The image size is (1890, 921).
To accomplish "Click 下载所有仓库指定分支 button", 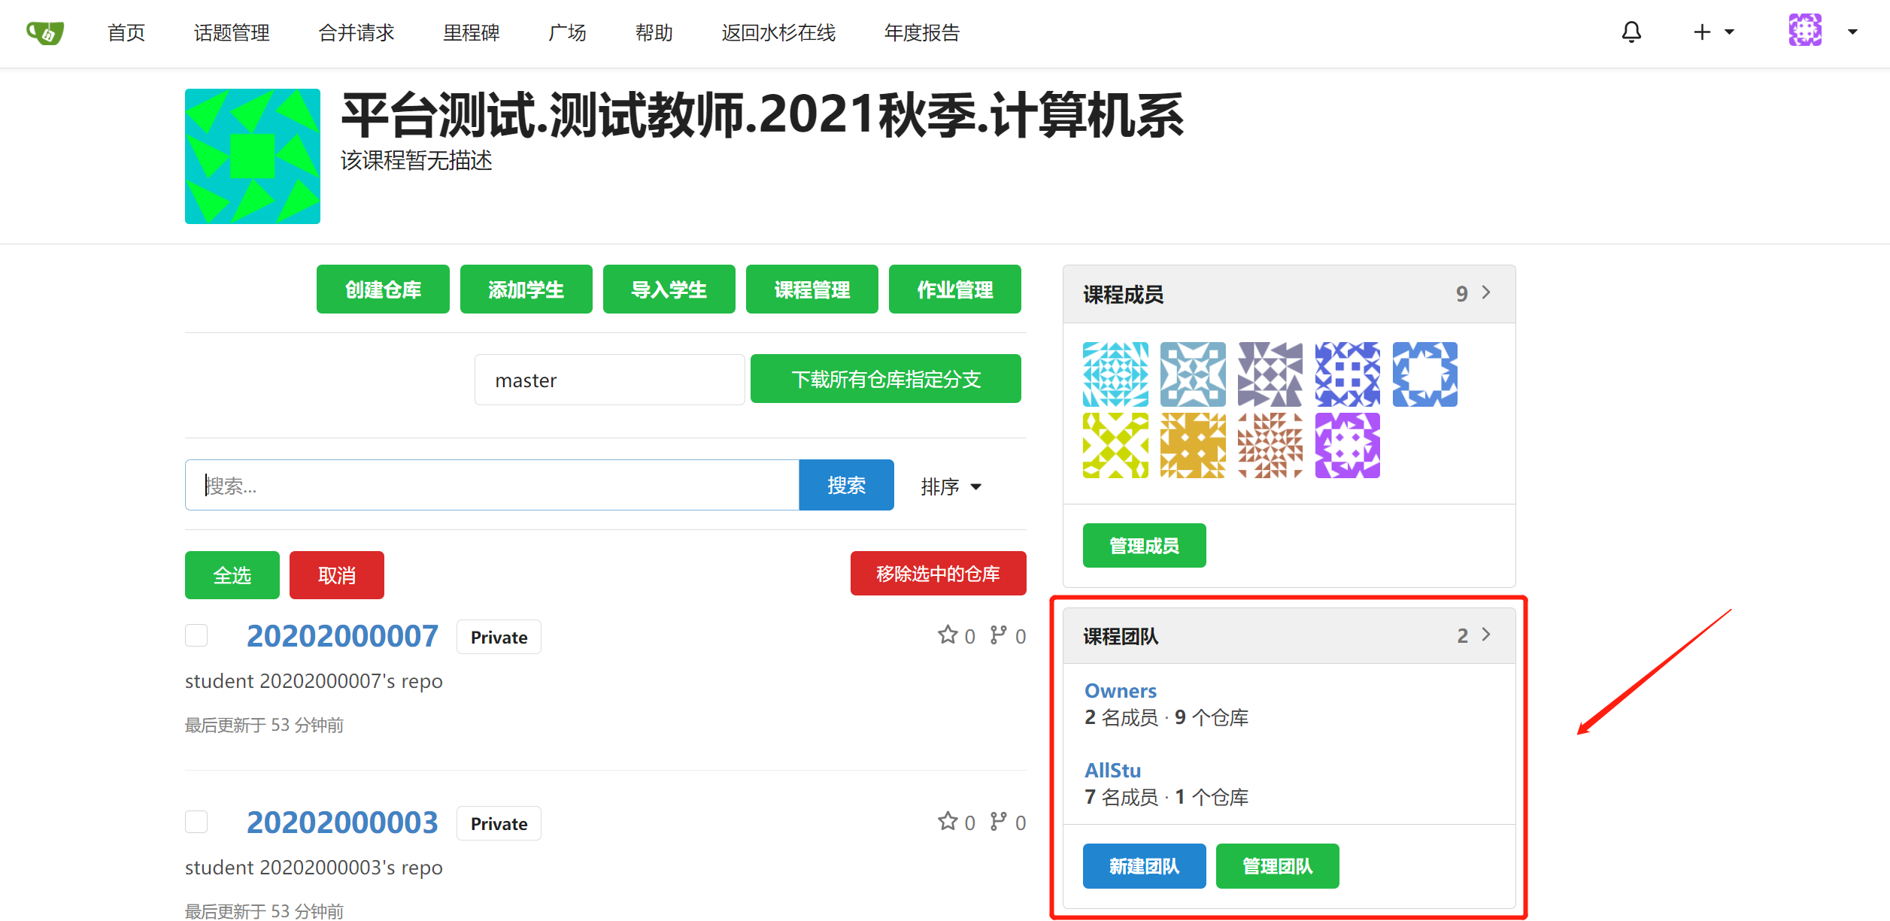I will coord(886,380).
